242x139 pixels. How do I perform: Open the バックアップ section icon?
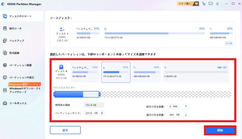coord(5,41)
